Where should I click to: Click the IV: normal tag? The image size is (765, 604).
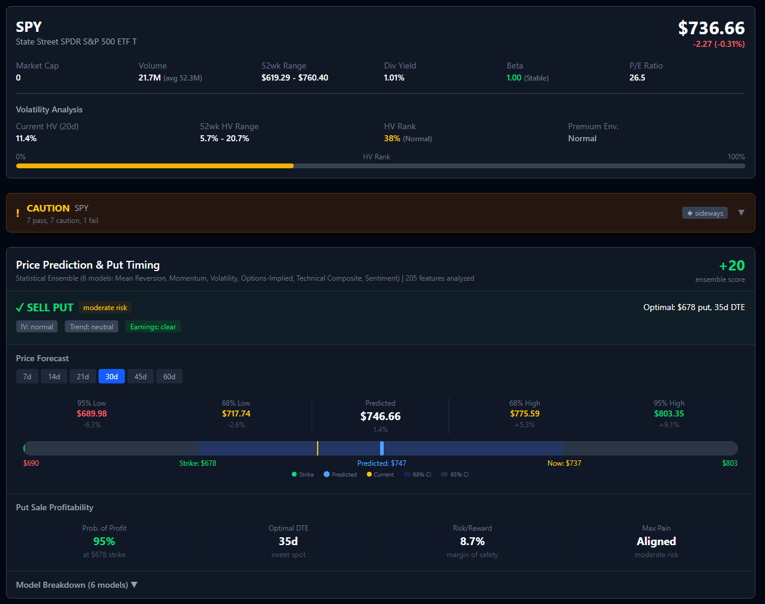pyautogui.click(x=37, y=327)
